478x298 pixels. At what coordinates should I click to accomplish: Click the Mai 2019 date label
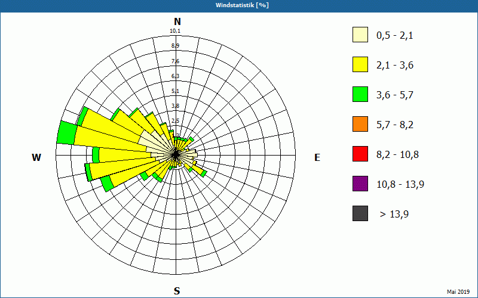coord(458,291)
